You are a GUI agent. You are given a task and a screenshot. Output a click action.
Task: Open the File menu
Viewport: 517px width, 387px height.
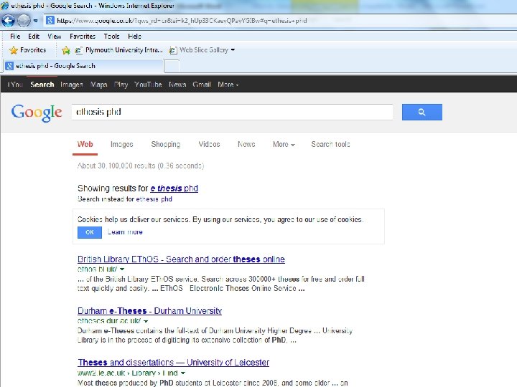tap(15, 37)
